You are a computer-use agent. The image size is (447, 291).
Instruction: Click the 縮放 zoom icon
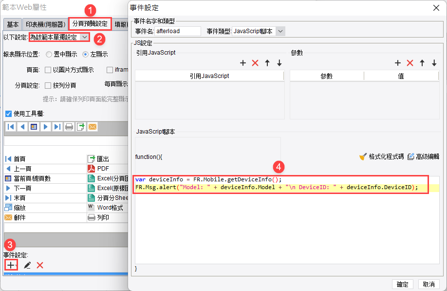tap(8, 208)
